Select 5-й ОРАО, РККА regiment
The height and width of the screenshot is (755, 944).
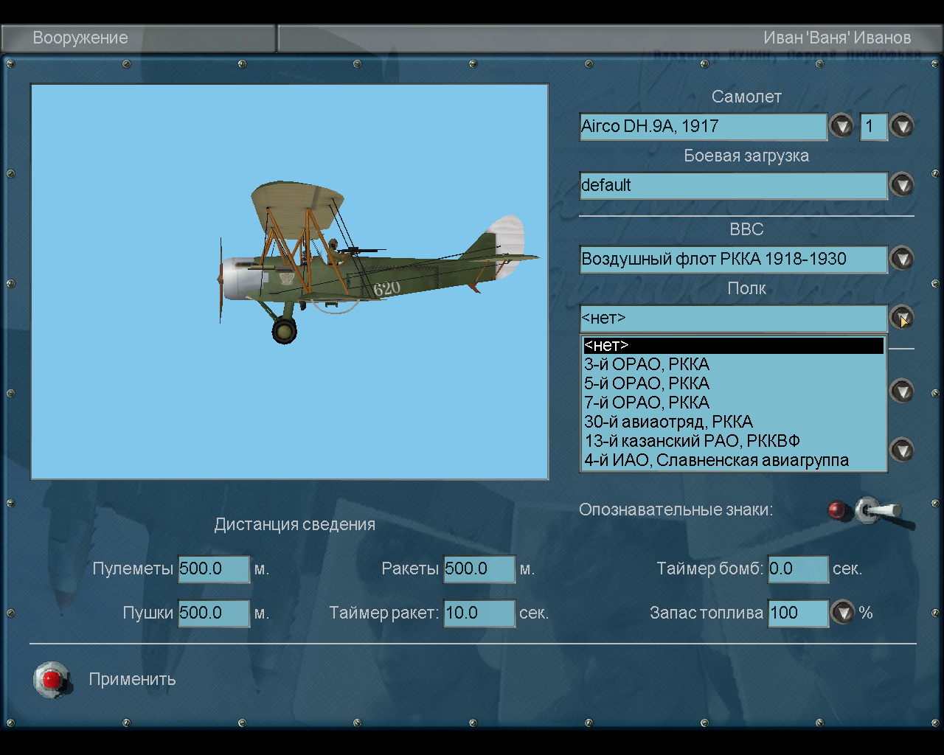pos(647,383)
